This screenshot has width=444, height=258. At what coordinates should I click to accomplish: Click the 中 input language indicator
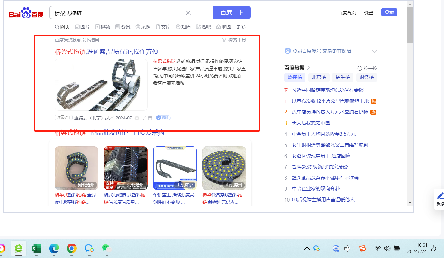(347, 248)
